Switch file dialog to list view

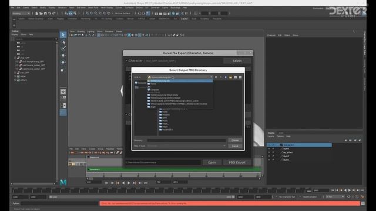(x=236, y=77)
